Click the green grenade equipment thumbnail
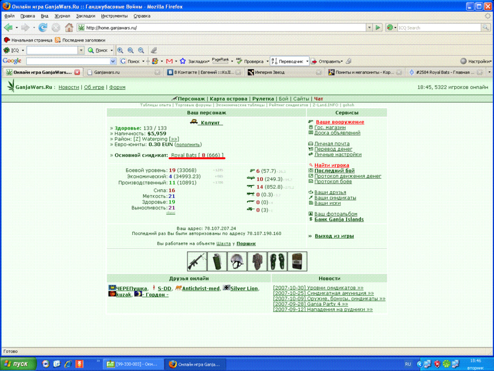The width and height of the screenshot is (494, 371). (x=217, y=262)
